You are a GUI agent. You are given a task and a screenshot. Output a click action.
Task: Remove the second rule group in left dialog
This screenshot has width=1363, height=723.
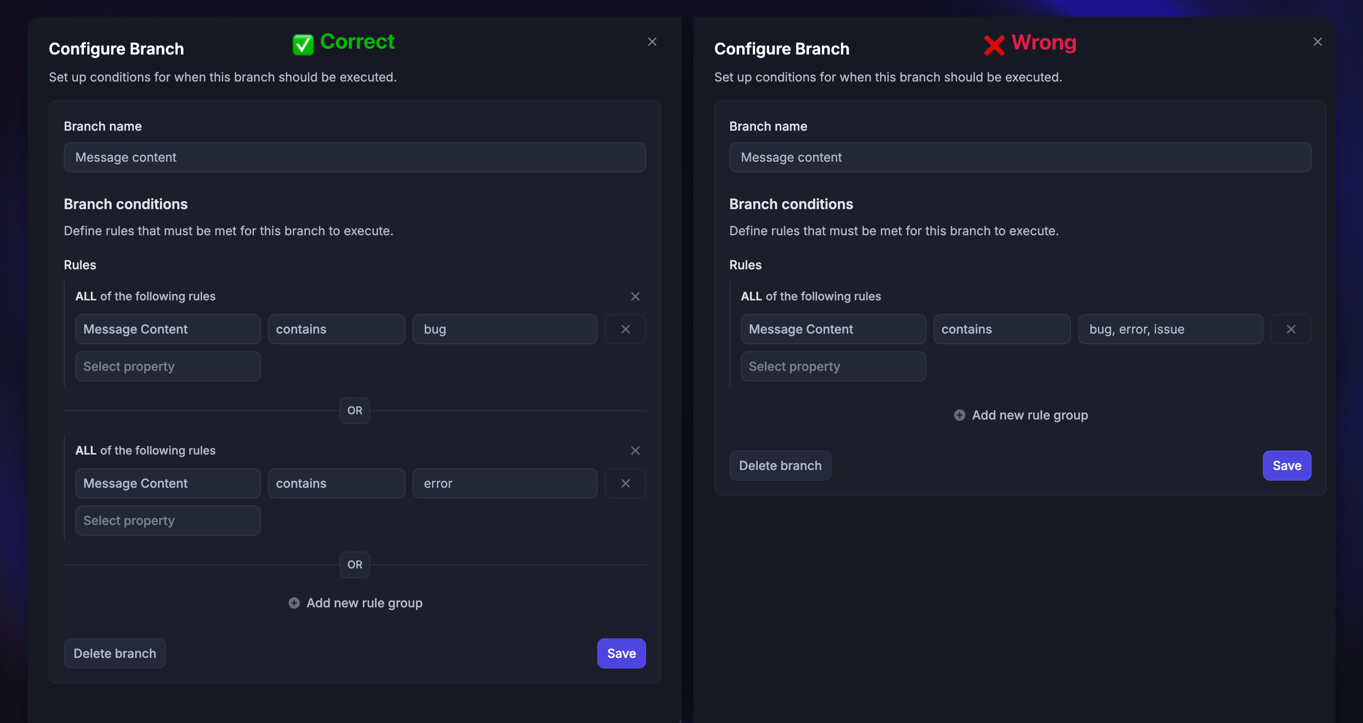point(635,451)
